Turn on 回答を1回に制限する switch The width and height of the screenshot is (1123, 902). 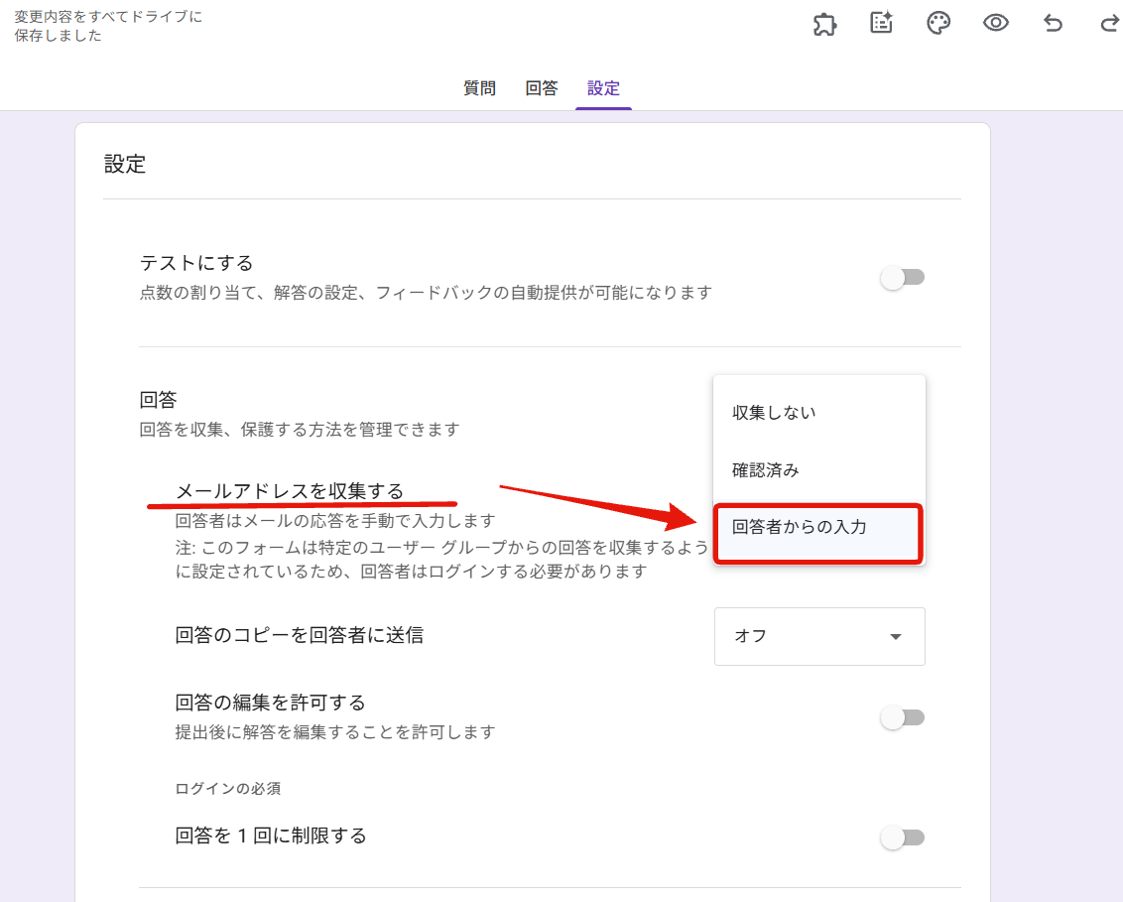click(903, 838)
